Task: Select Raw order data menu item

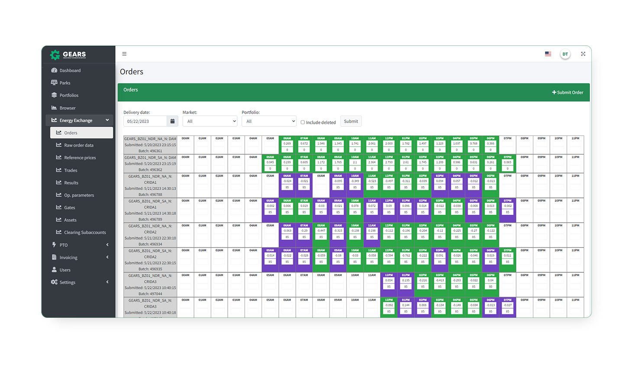Action: point(78,145)
